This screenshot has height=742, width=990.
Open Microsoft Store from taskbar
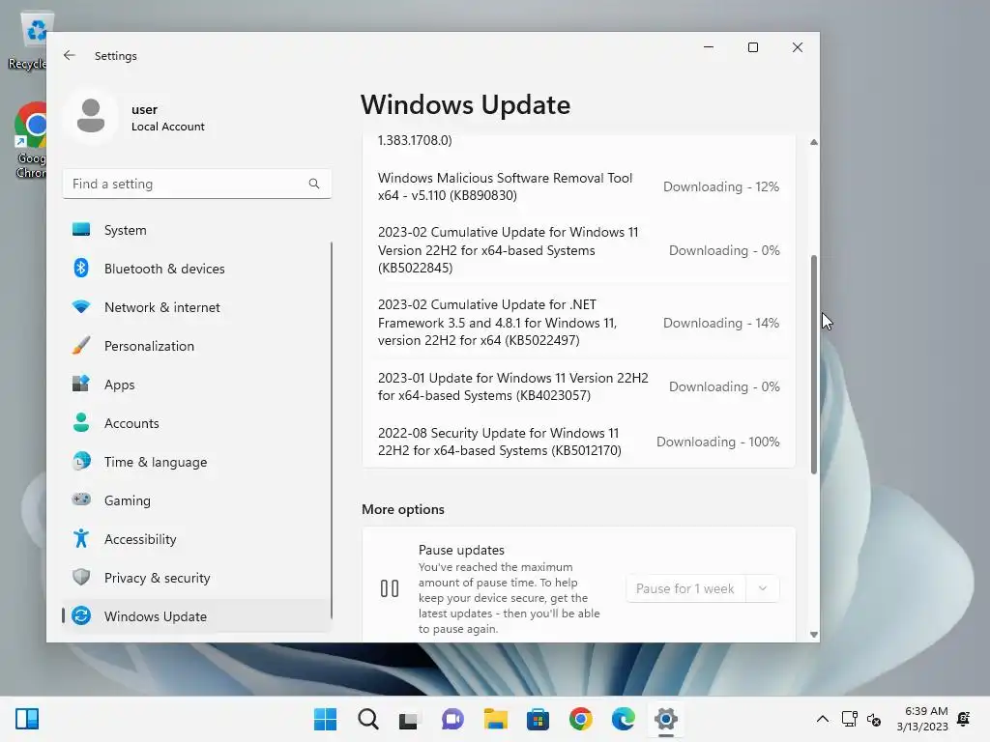[538, 719]
